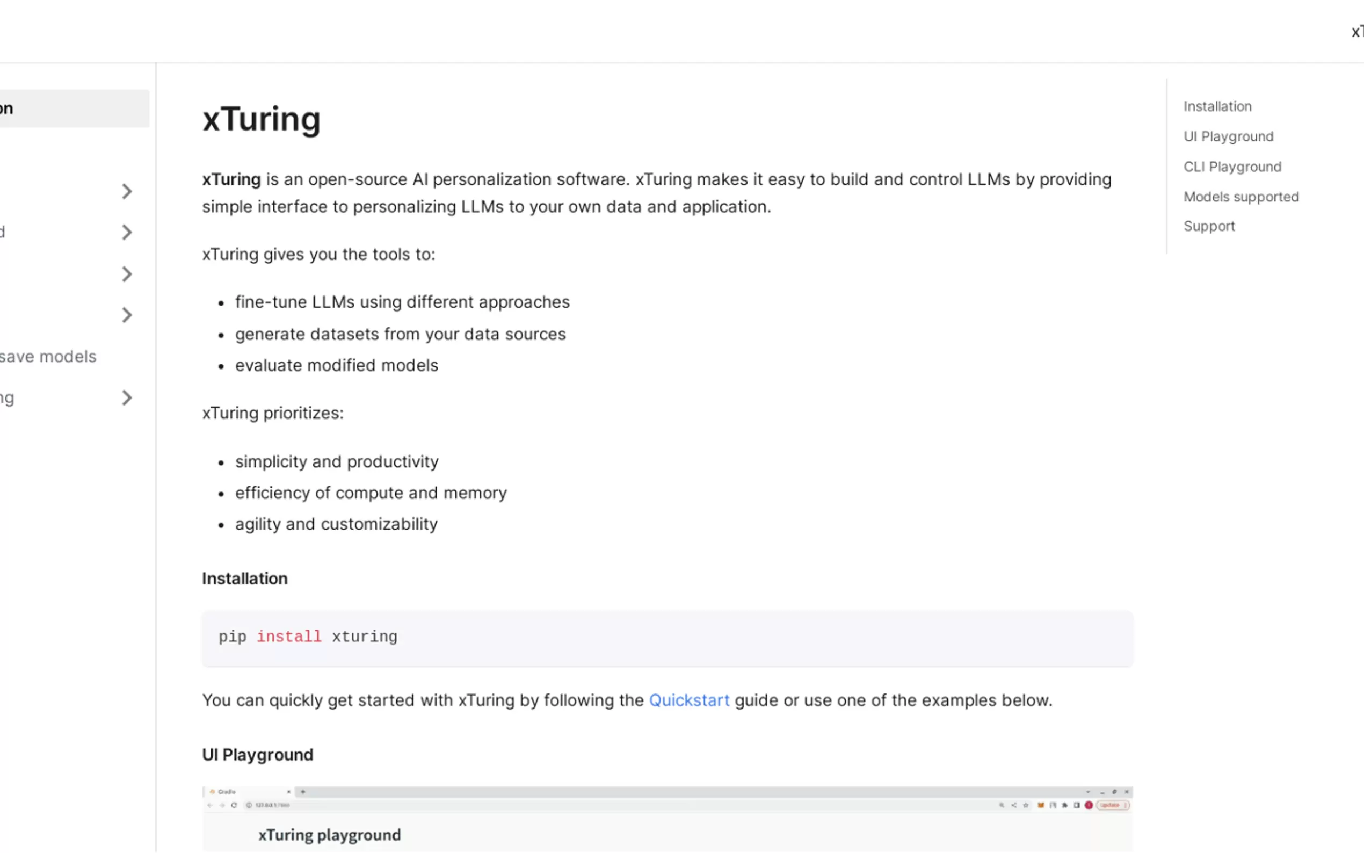Click the word 'install' in the code snippet
1364x853 pixels.
coord(289,637)
